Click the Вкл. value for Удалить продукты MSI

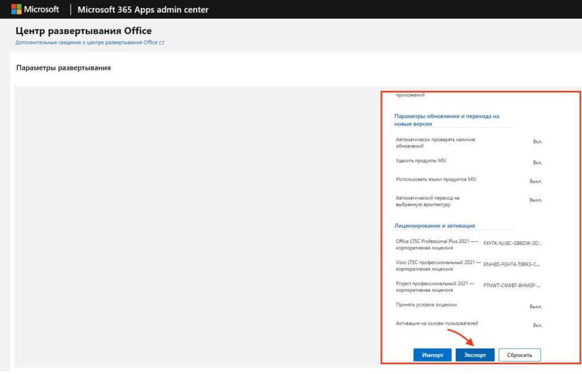[538, 163]
